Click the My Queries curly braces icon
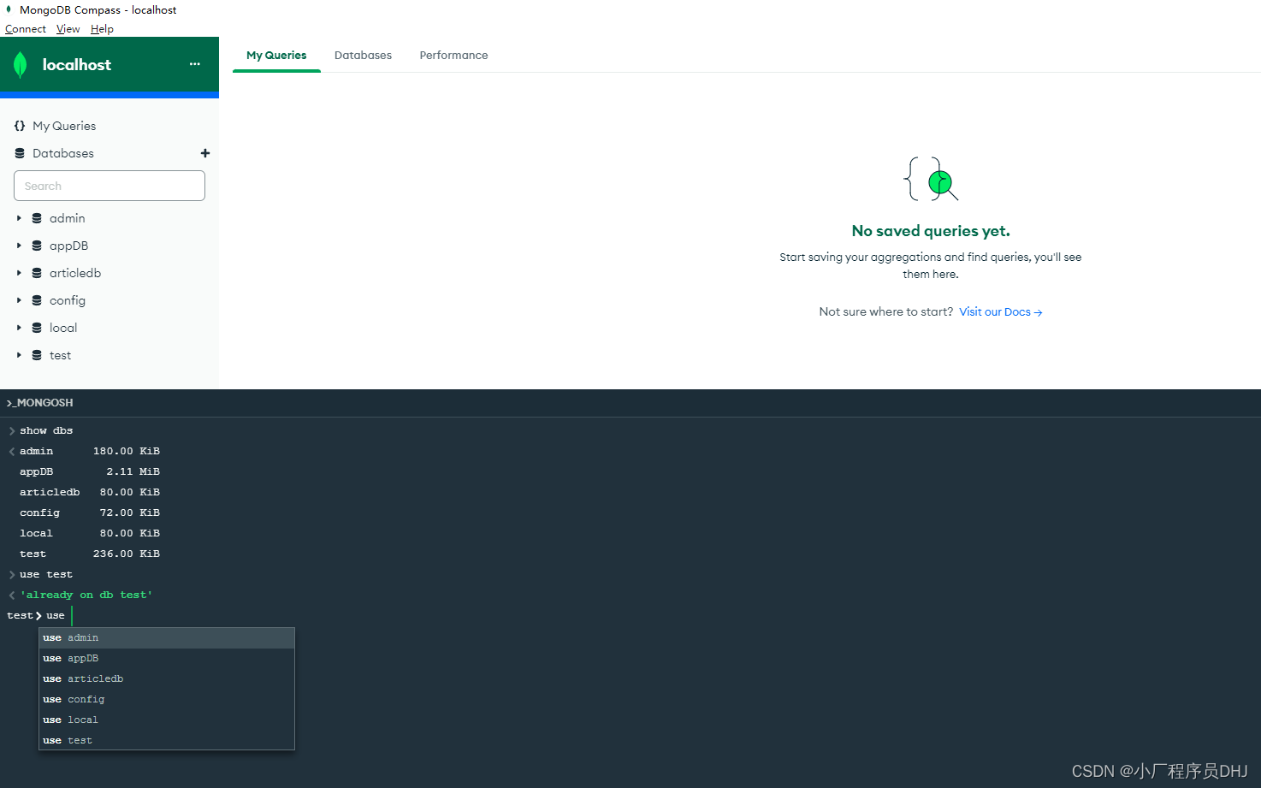Screen dimensions: 1261x788 tap(20, 126)
